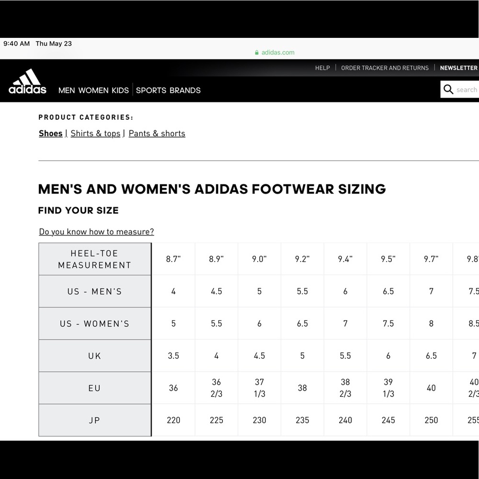Click JP size 220 cell
The width and height of the screenshot is (479, 479).
click(x=173, y=421)
